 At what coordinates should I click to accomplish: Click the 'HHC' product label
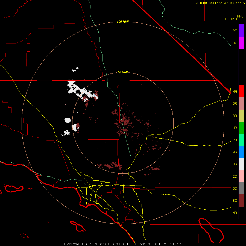[240, 16]
